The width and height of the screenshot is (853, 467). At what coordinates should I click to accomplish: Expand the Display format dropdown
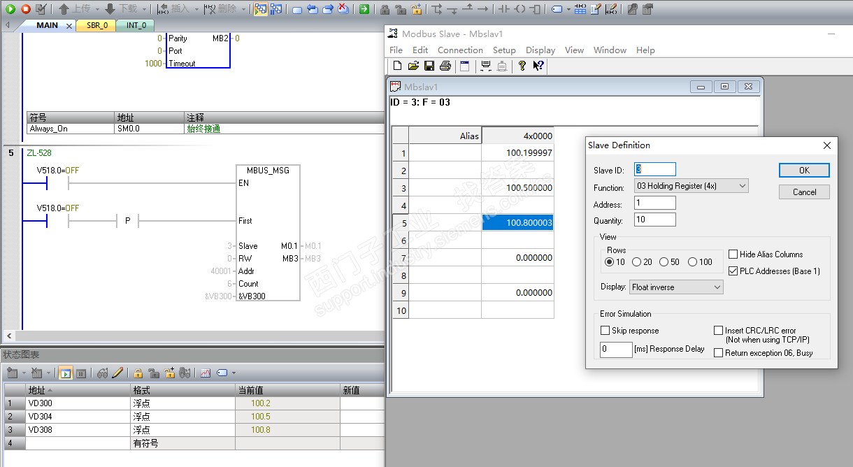(x=717, y=287)
